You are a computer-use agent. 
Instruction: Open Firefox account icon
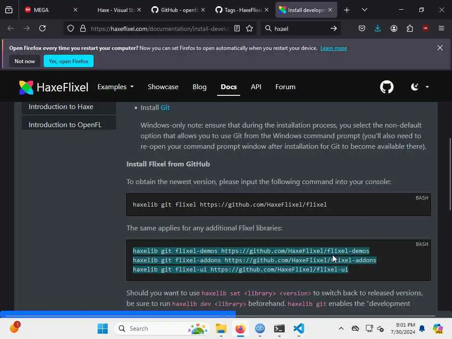point(394,28)
